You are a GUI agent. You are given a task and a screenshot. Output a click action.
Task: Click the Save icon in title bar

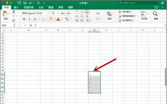pos(25,3)
